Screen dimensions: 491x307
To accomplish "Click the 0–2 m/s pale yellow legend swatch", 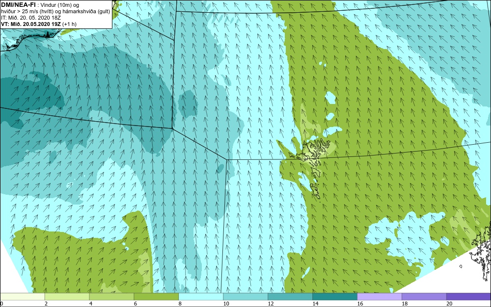I will pyautogui.click(x=23, y=297).
